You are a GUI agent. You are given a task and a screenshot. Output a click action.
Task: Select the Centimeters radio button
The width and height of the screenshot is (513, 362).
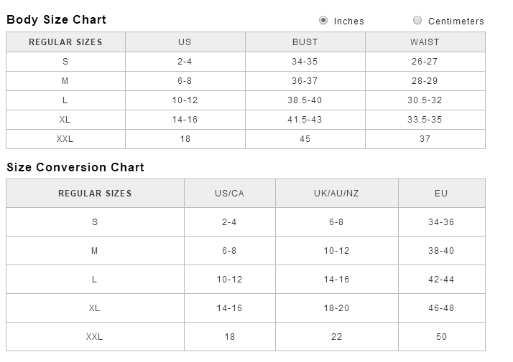click(417, 20)
